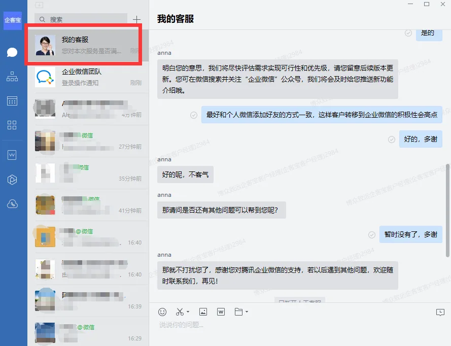Click the chat title 我的客服 header
This screenshot has height=346, width=451.
click(176, 19)
